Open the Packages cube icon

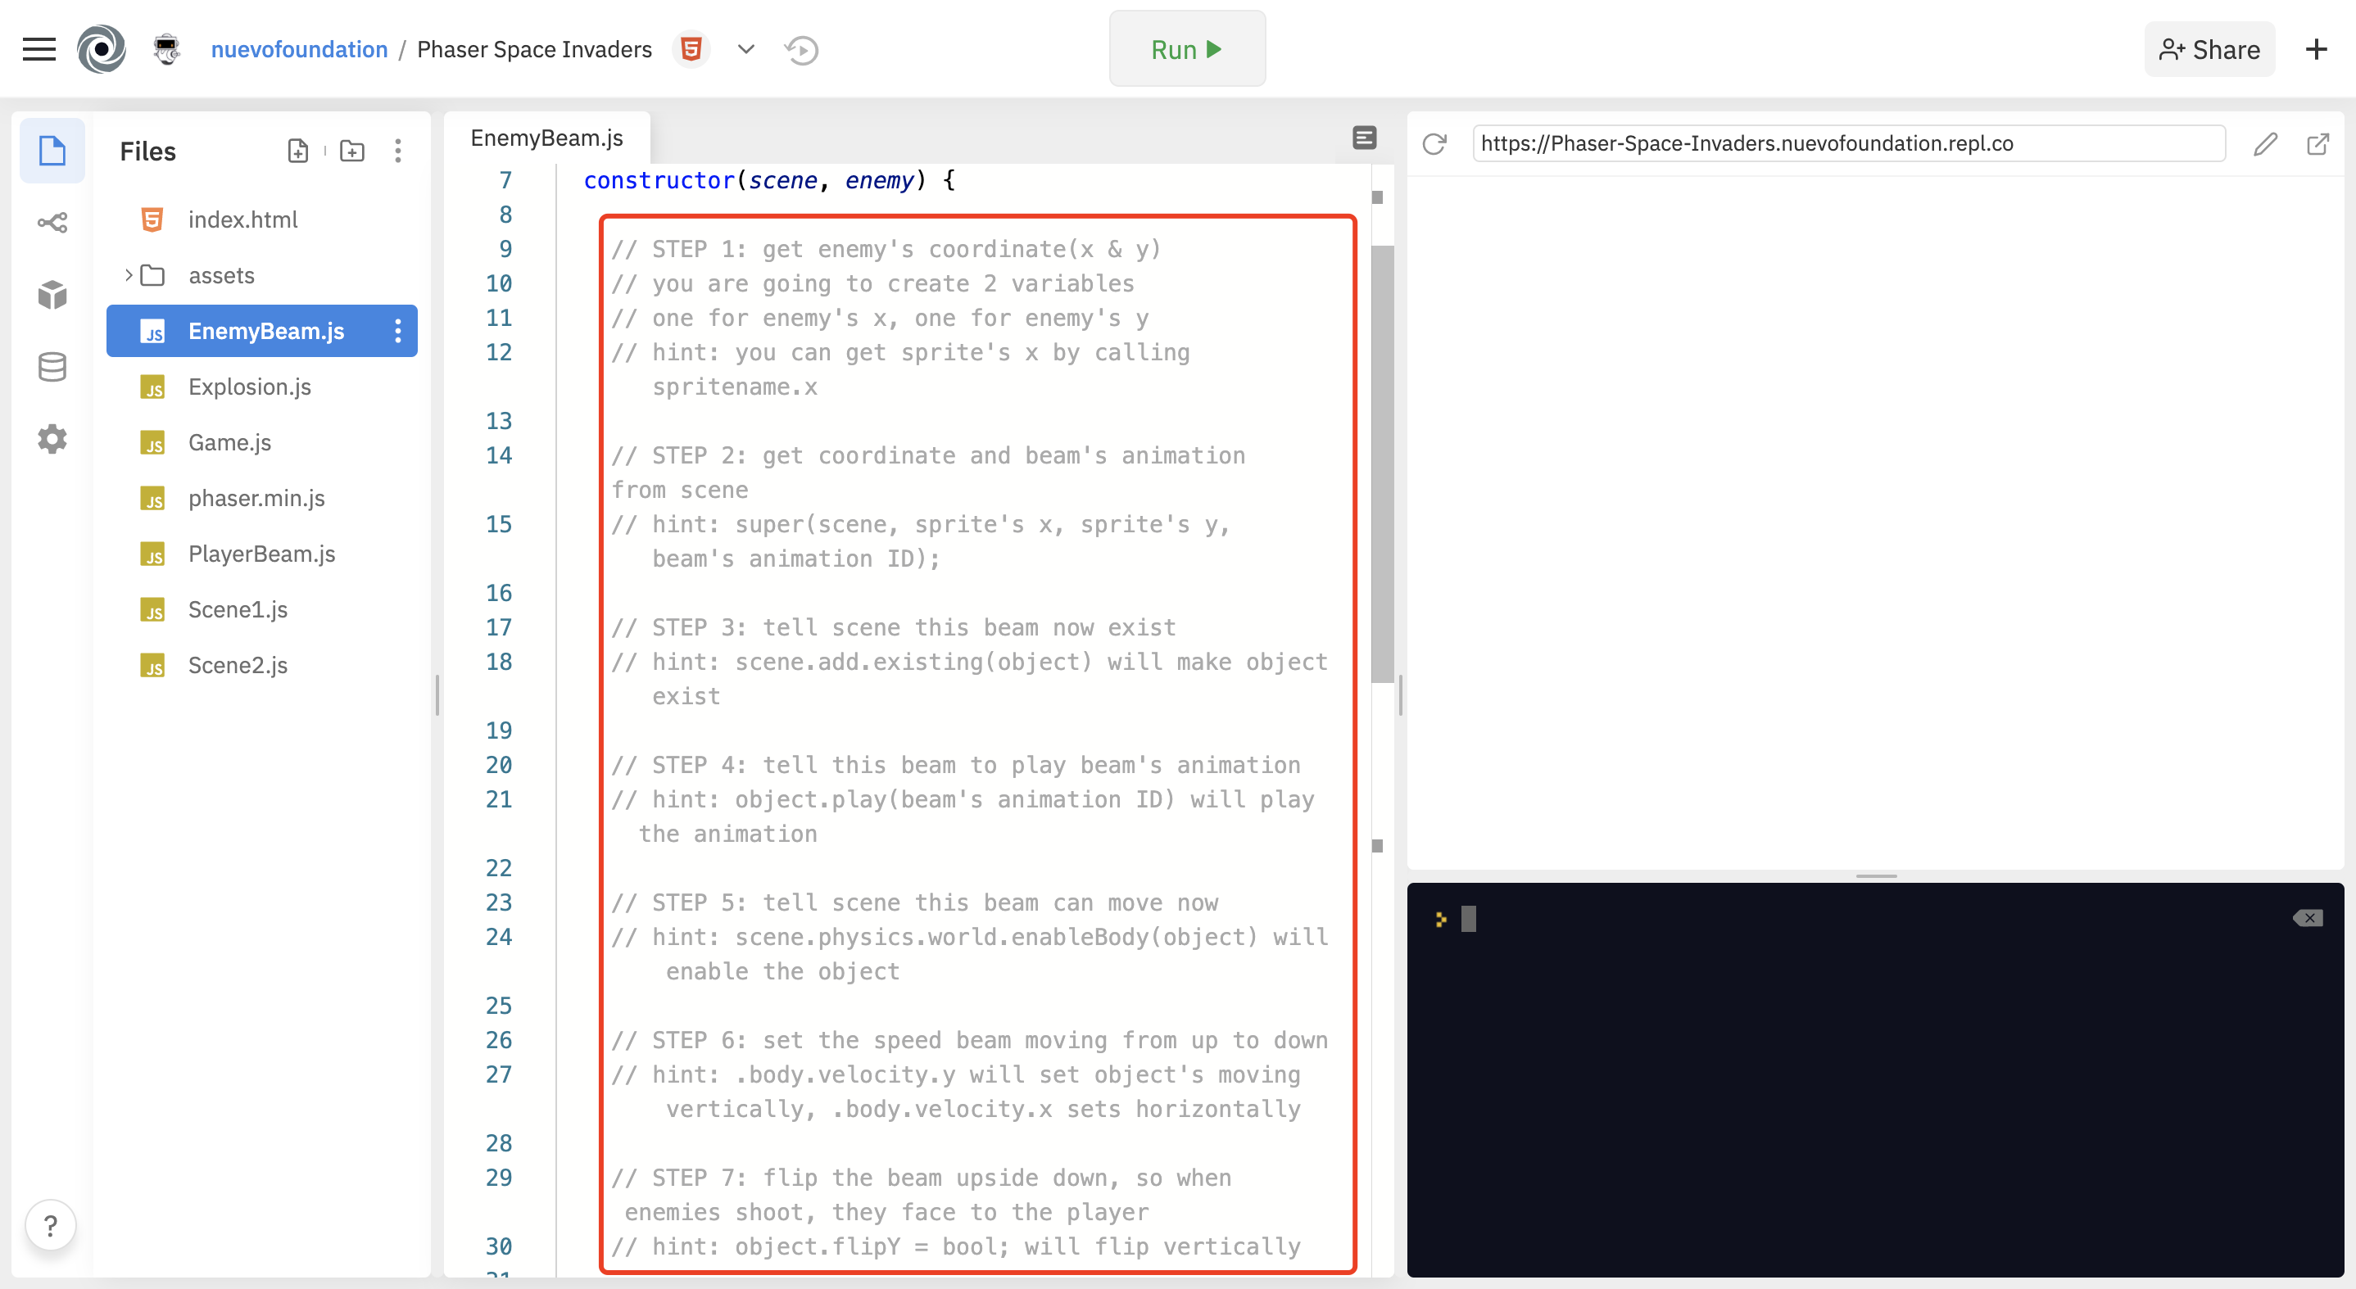pyautogui.click(x=52, y=294)
